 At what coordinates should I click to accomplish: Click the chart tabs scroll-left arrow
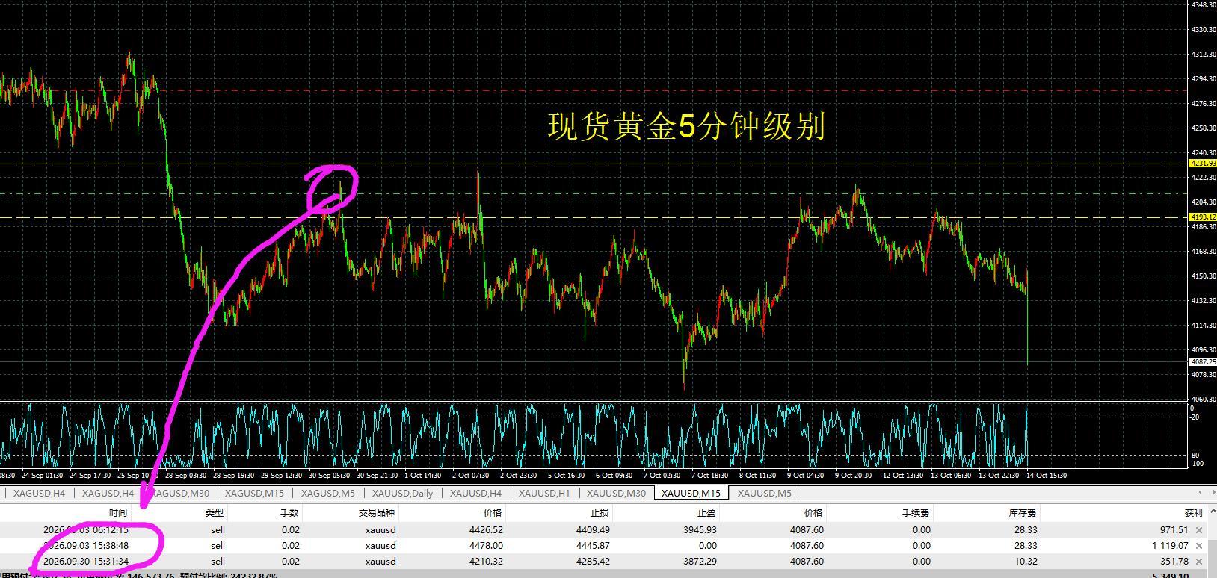1201,492
